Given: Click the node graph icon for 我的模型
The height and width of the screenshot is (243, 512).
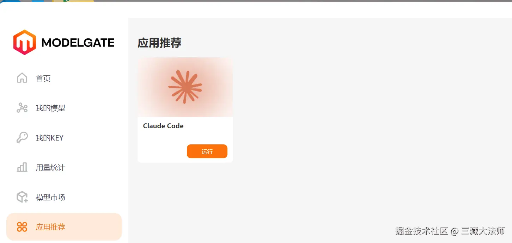Looking at the screenshot, I should click(x=22, y=108).
